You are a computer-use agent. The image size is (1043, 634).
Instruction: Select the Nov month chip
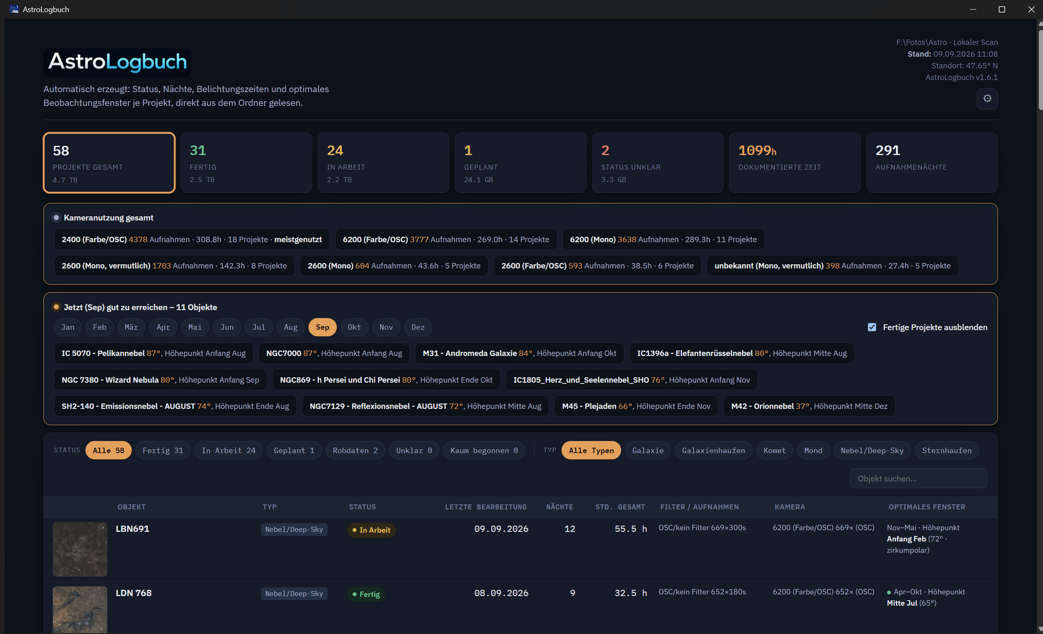coord(386,327)
